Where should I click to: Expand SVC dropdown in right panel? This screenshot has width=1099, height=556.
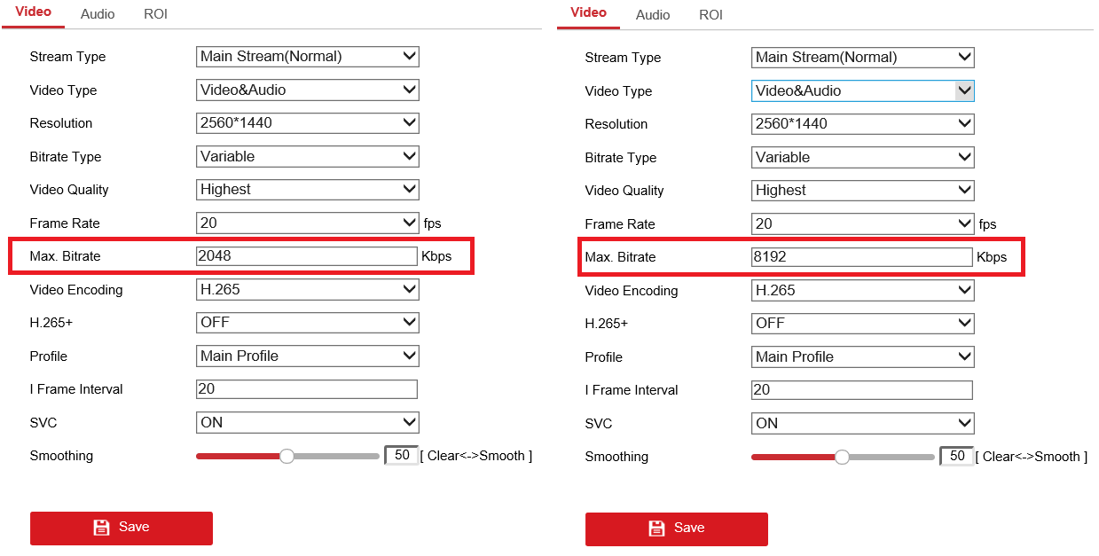pos(862,423)
